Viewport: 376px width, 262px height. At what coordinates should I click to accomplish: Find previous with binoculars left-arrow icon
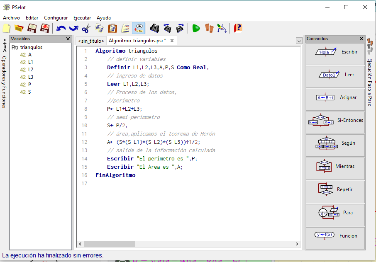[x=167, y=28]
